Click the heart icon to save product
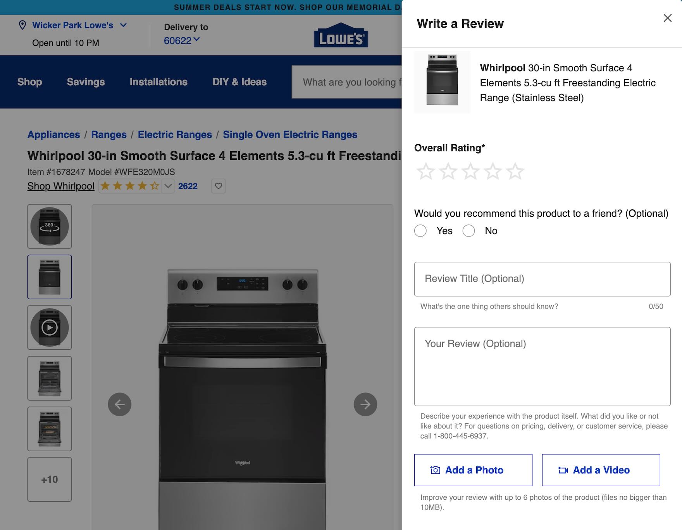Image resolution: width=682 pixels, height=530 pixels. [219, 186]
